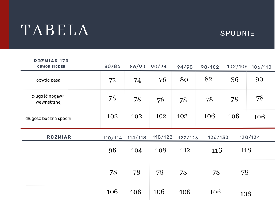Click the SPODNIE label in header
275x206 pixels.
pyautogui.click(x=237, y=33)
